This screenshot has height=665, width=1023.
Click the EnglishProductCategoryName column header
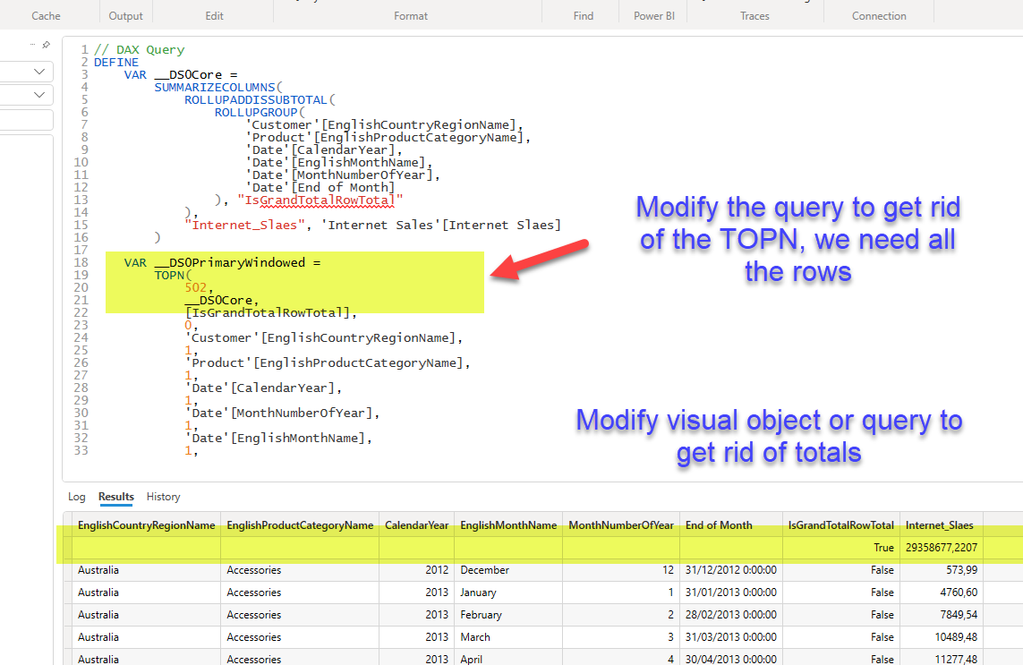[x=300, y=525]
